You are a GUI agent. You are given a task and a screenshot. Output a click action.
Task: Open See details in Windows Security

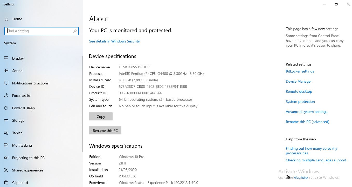pos(114,41)
